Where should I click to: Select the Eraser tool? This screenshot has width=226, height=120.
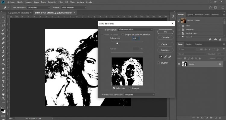pyautogui.click(x=3, y=60)
